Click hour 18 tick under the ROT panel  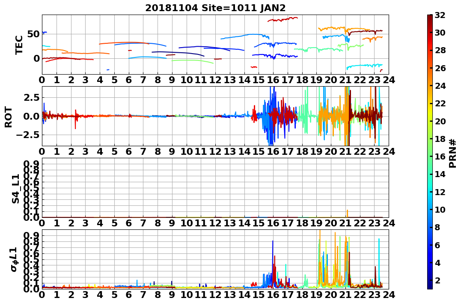(302, 151)
